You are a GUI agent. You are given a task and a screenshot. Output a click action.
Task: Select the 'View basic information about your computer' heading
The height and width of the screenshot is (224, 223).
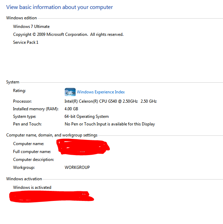(x=60, y=7)
